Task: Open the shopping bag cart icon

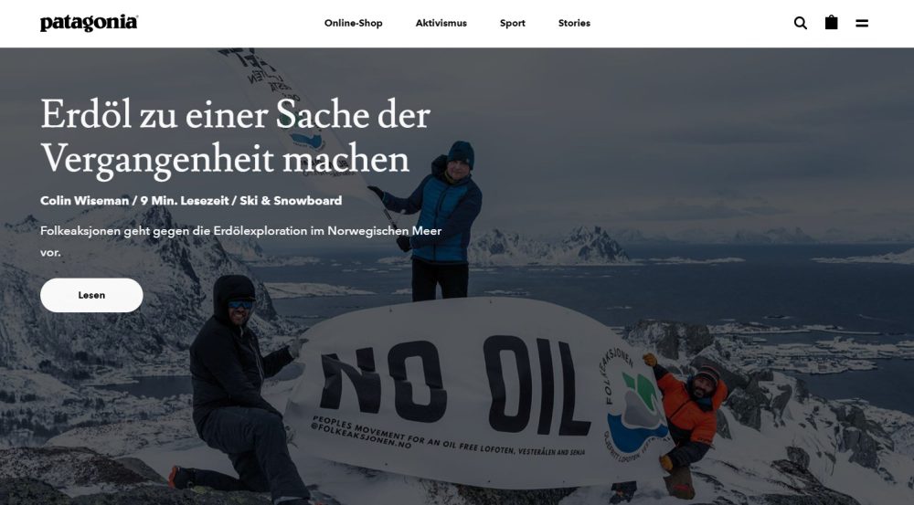Action: coord(831,23)
